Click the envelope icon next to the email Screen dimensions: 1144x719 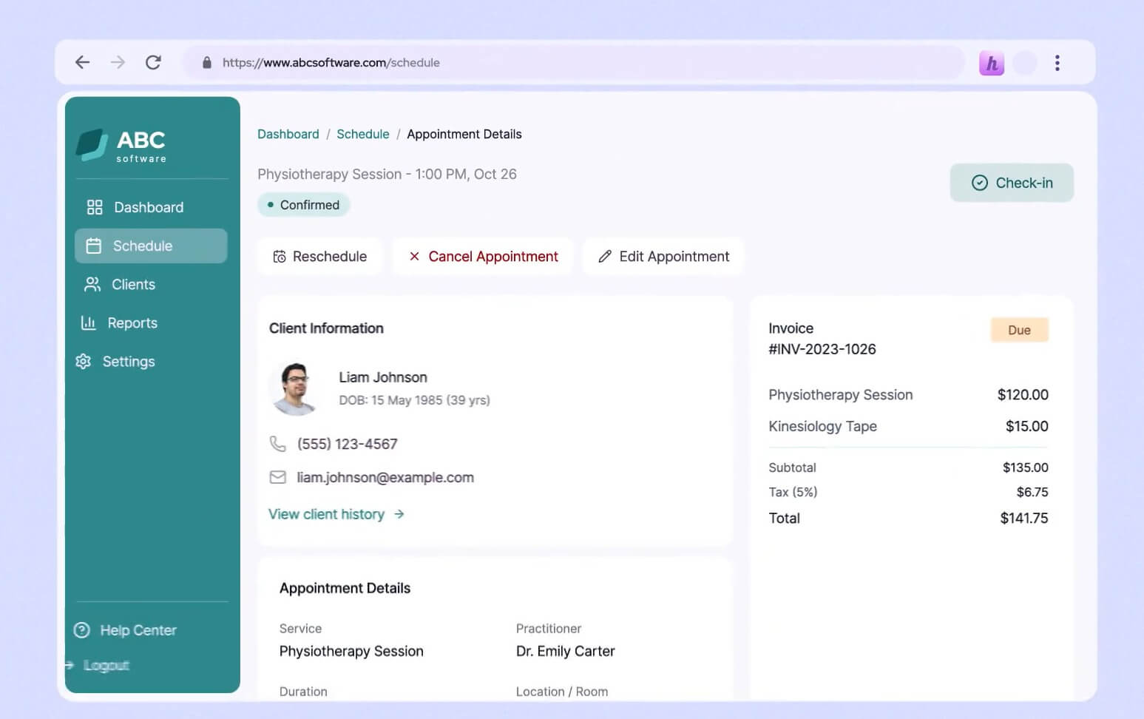click(x=278, y=477)
